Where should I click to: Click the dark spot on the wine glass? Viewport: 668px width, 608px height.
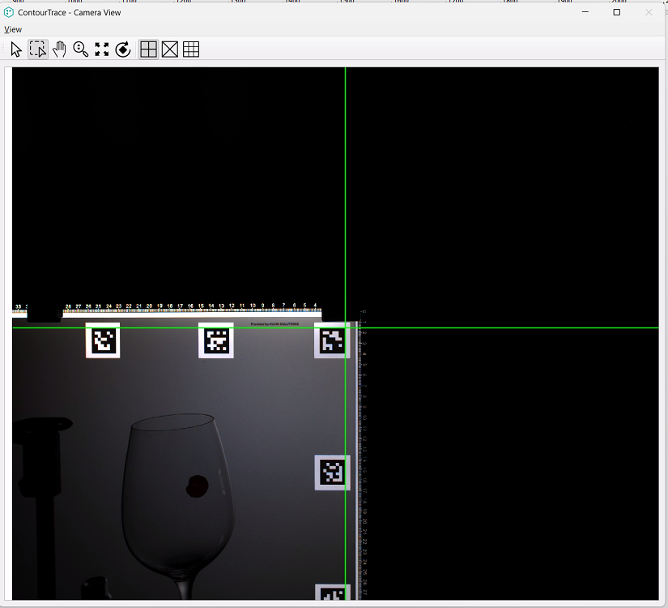[197, 486]
